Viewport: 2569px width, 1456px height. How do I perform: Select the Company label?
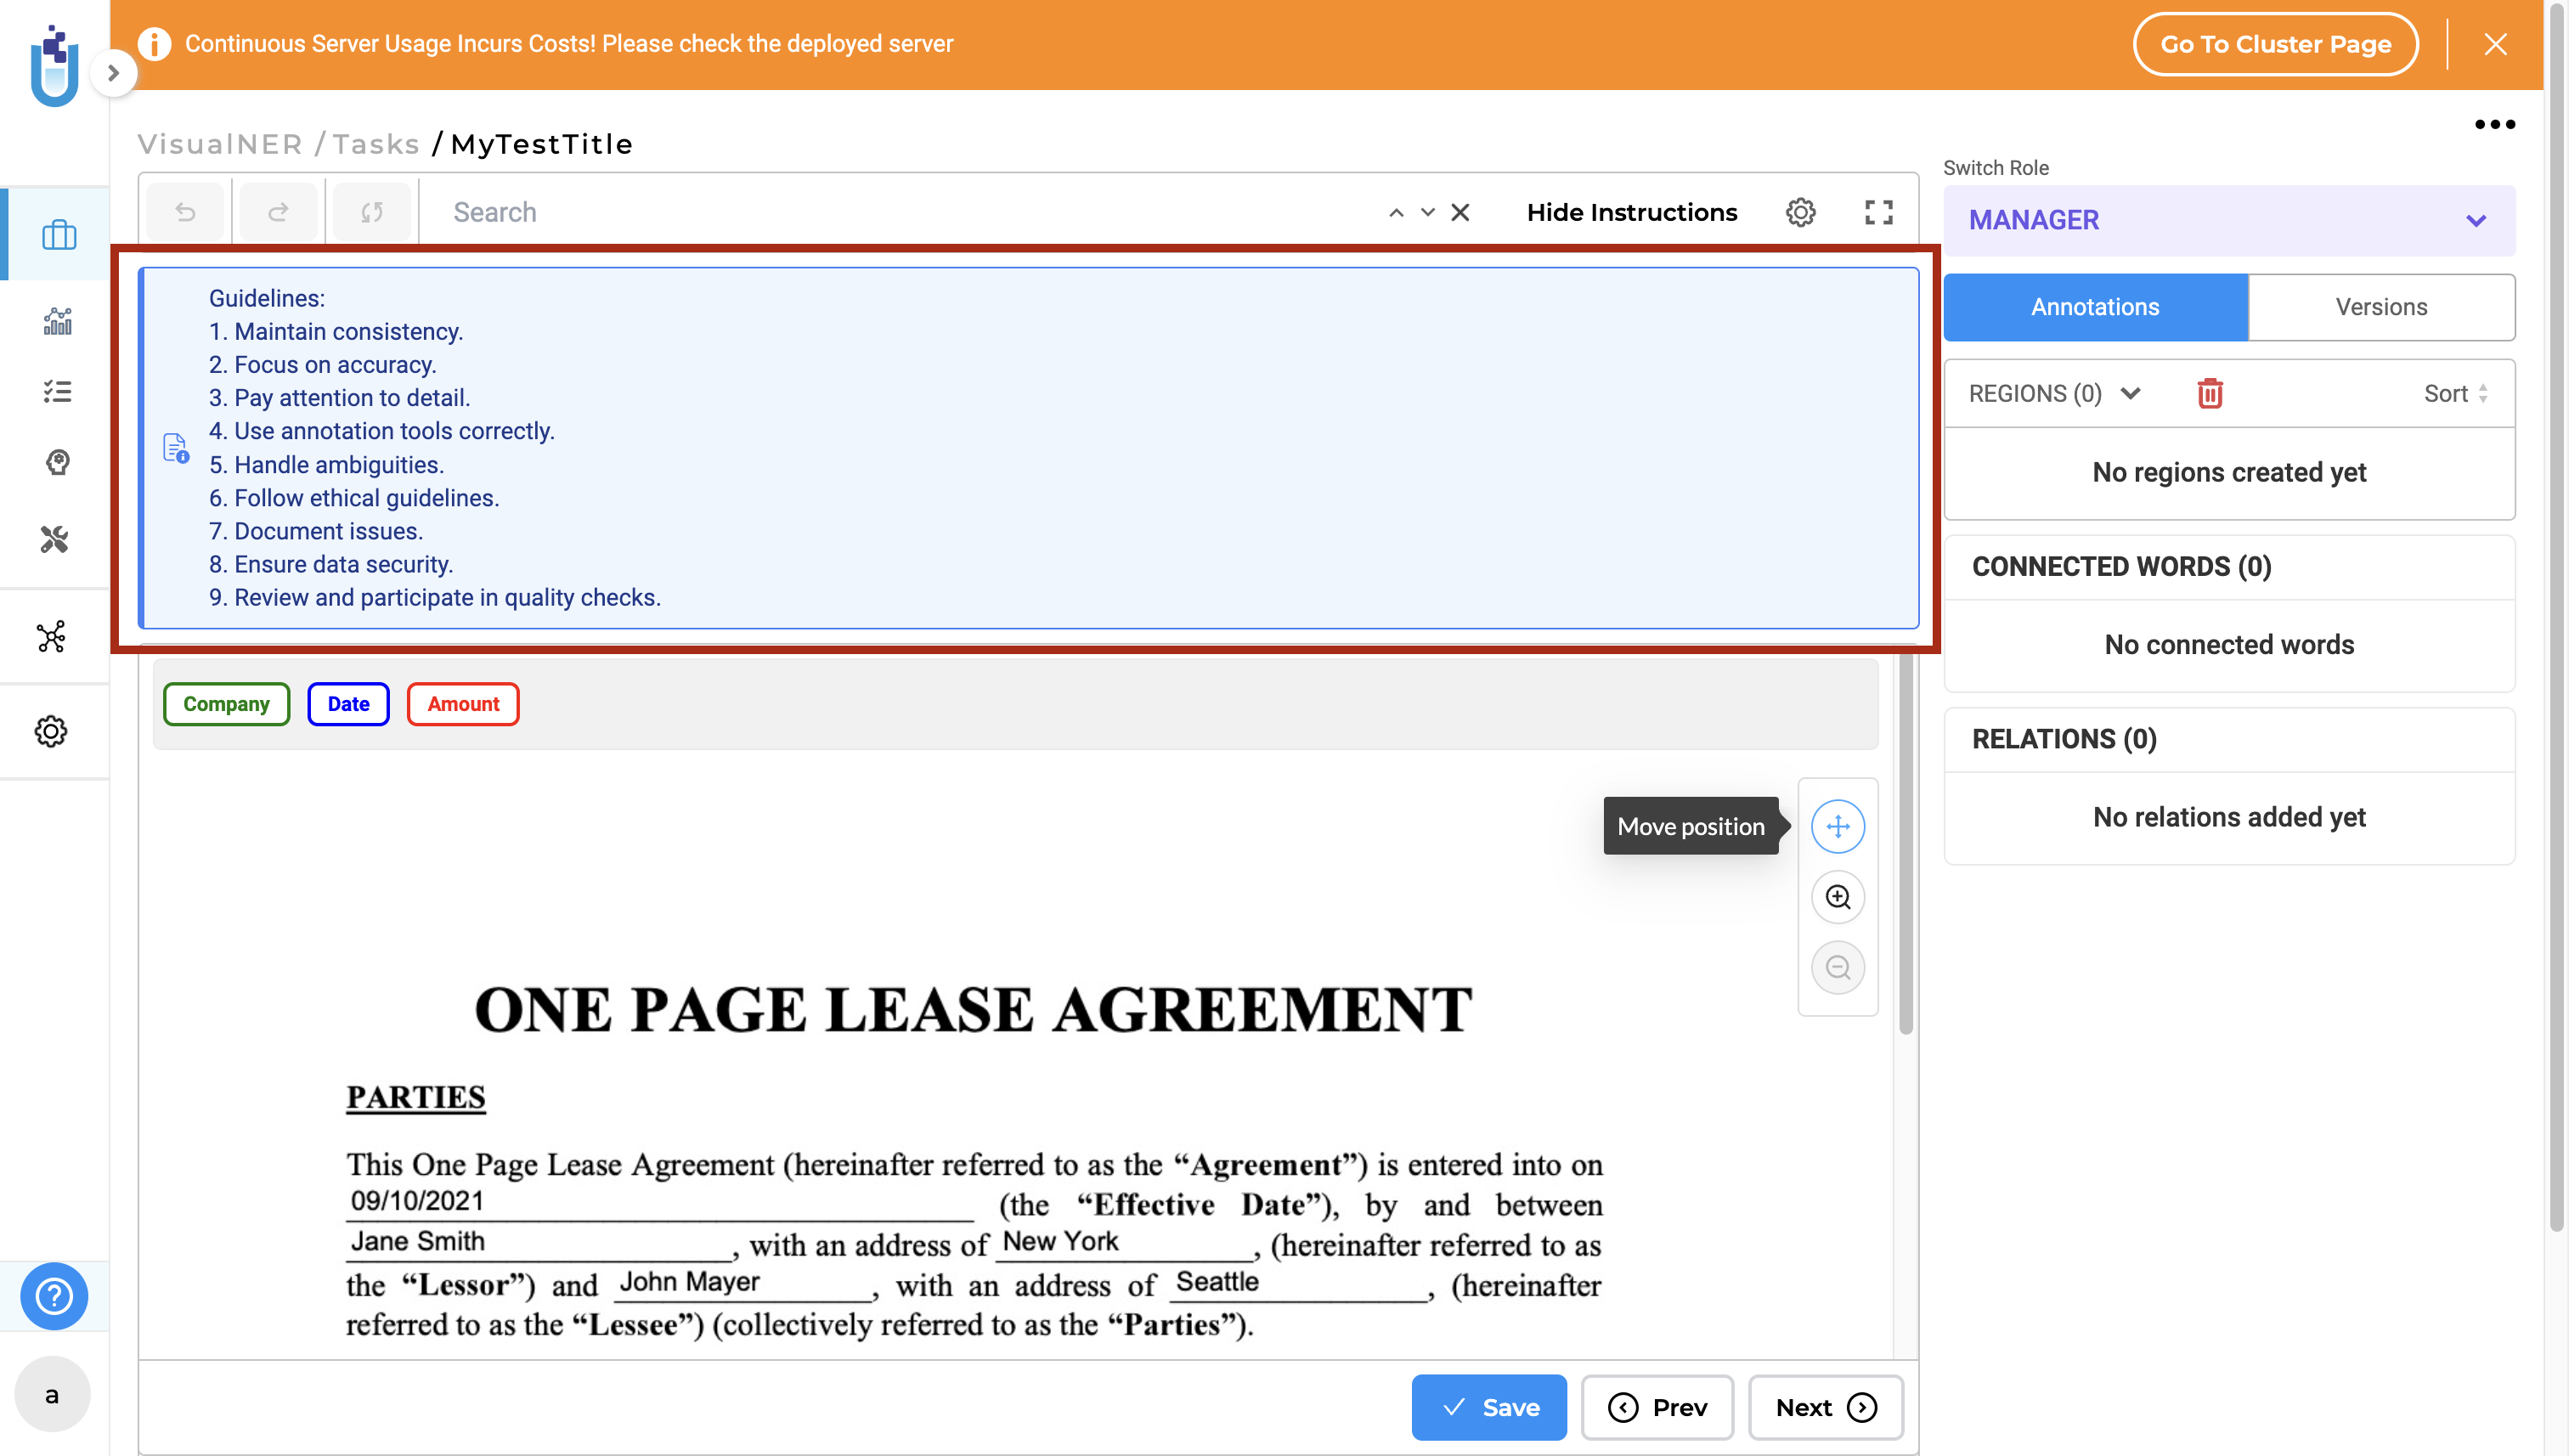[226, 704]
